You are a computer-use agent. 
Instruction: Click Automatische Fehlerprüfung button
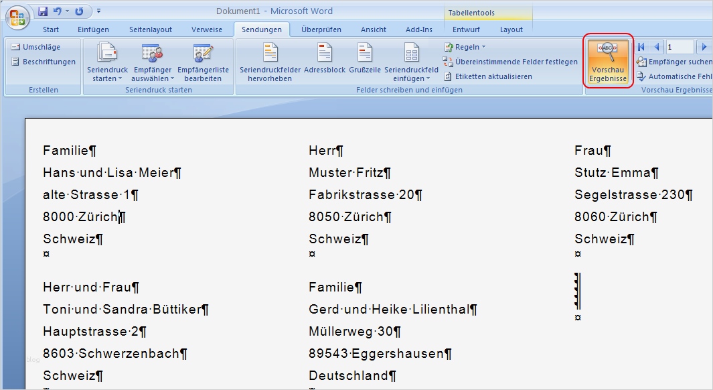point(674,76)
